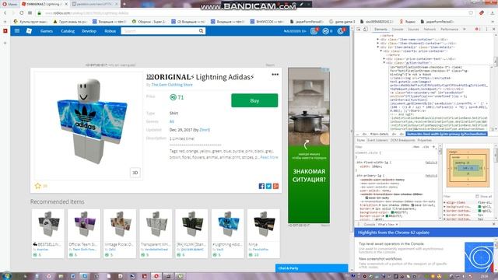Switch to the DevTools Network tab
The width and height of the screenshot is (498, 280).
pyautogui.click(x=430, y=30)
